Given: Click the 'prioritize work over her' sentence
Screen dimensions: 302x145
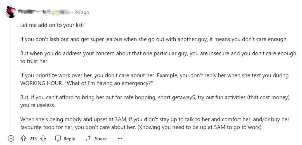Looking at the screenshot, I should coord(88,75).
